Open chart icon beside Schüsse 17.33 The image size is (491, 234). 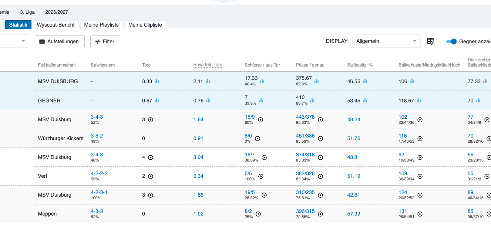click(x=262, y=81)
